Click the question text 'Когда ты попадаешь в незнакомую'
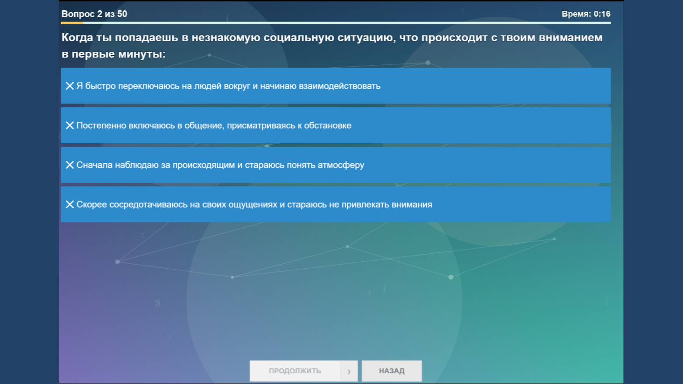The width and height of the screenshot is (683, 384). click(332, 45)
